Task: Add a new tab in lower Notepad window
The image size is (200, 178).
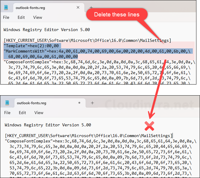Action: click(x=92, y=103)
